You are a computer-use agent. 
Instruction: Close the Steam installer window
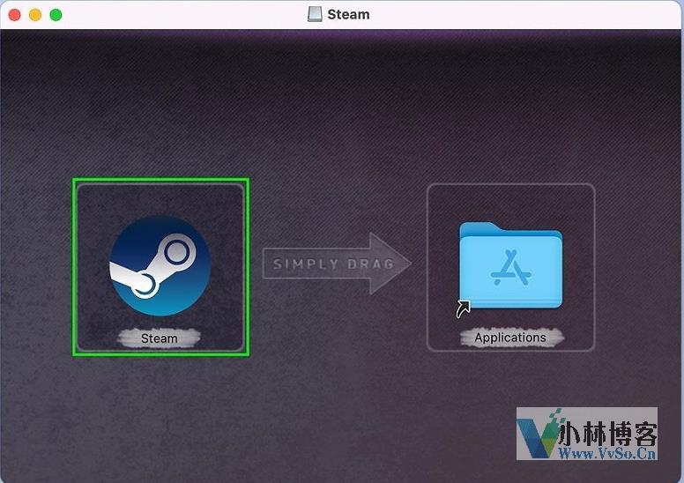coord(14,15)
